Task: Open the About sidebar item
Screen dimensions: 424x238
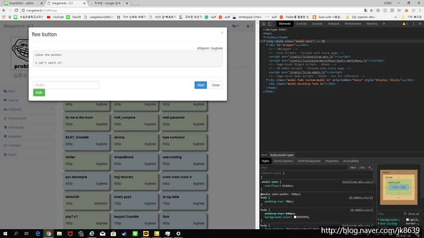Action: coord(10,155)
